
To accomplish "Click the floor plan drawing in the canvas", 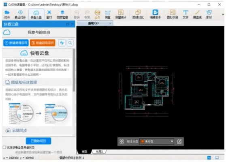I will point(147,91).
